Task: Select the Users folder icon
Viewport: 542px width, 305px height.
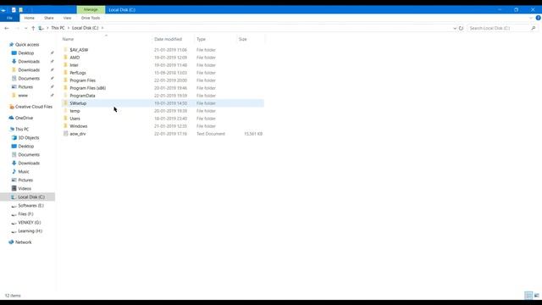Action: tap(65, 119)
